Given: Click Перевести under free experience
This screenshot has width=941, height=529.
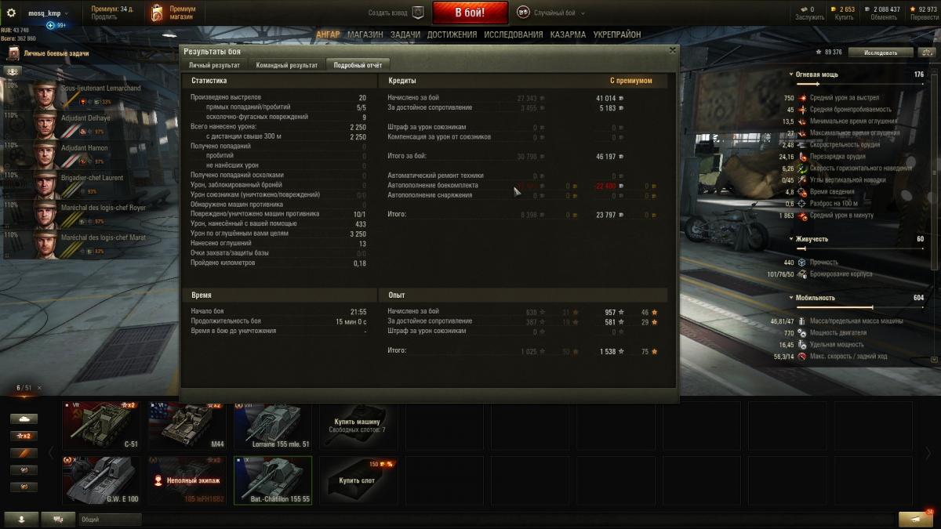Looking at the screenshot, I should (923, 17).
